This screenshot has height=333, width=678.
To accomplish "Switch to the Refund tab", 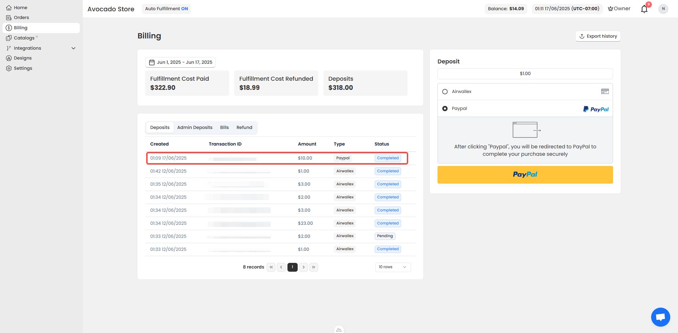I will 244,128.
